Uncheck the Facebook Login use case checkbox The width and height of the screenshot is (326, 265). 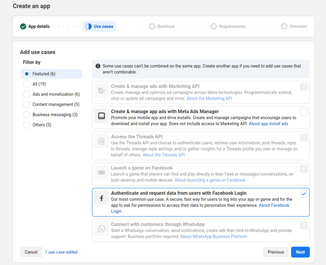[x=303, y=194]
